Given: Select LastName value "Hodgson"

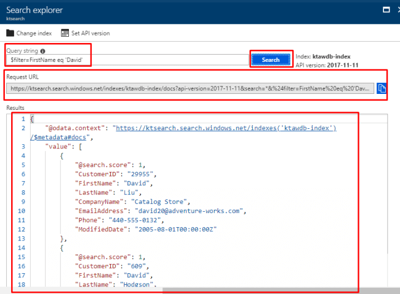Looking at the screenshot, I should point(137,285).
